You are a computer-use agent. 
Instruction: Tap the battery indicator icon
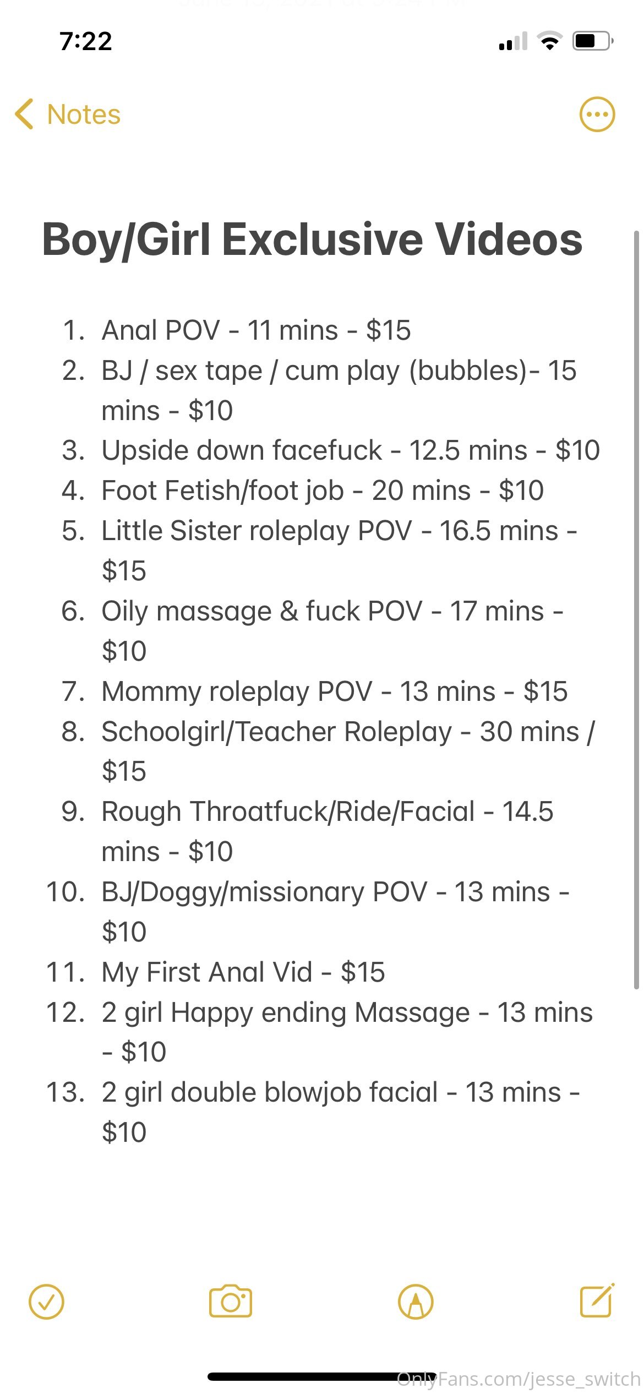pyautogui.click(x=593, y=41)
